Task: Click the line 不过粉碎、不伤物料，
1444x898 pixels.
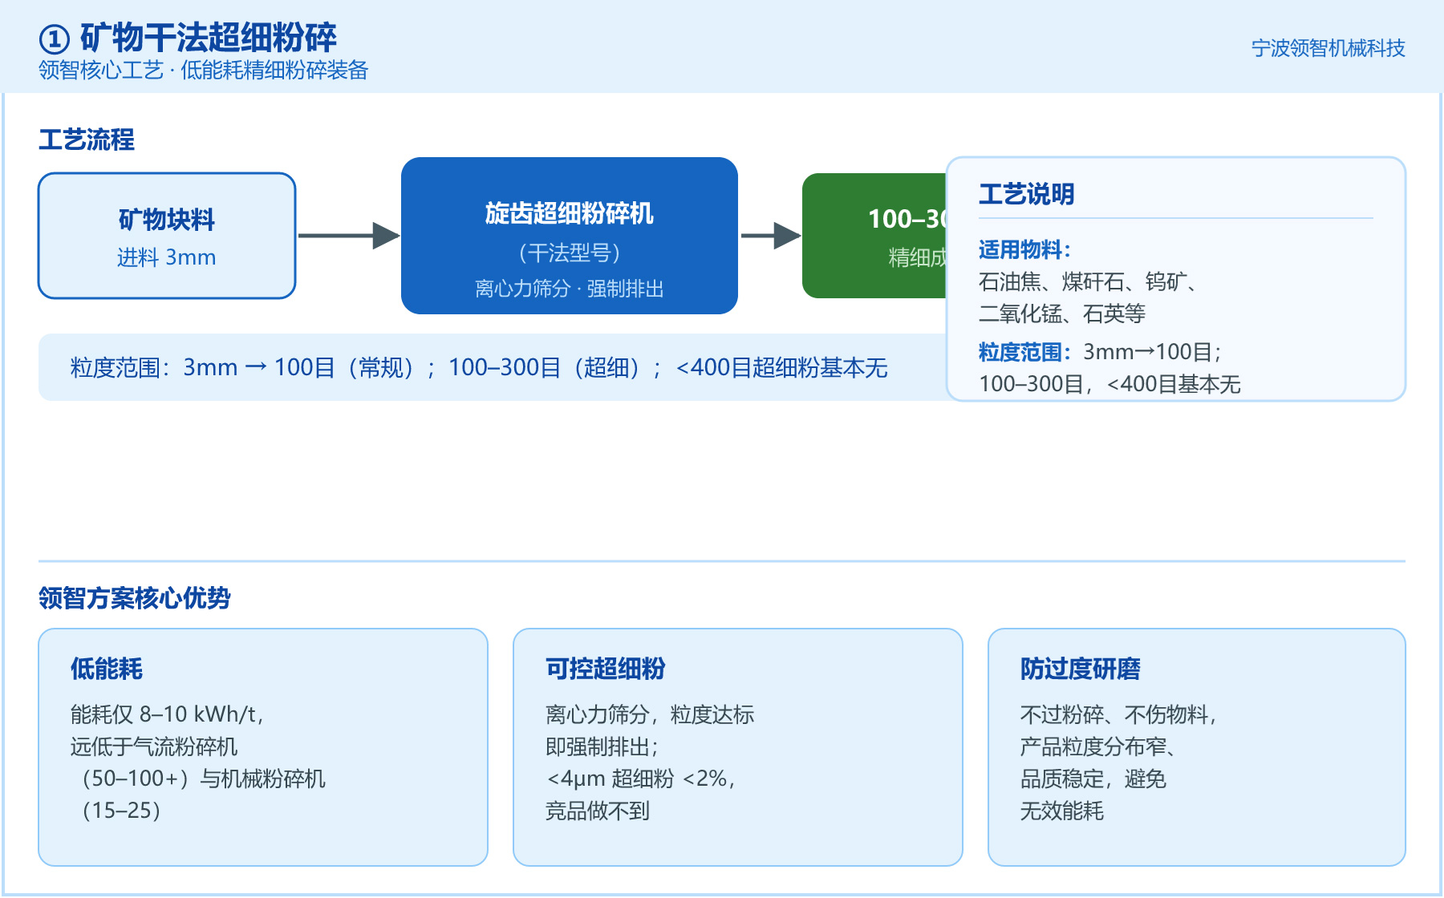Action: tap(1119, 714)
